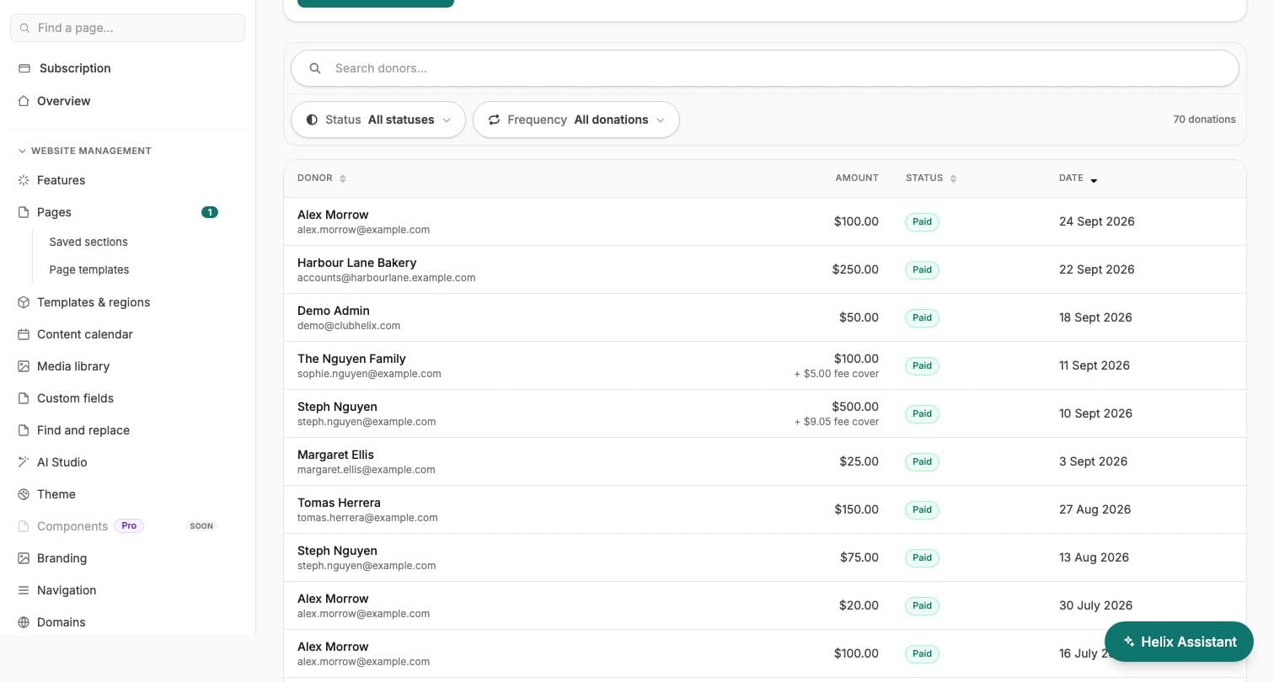Open Subscription in the sidebar
Screen dimensions: 1274x682
tap(75, 68)
